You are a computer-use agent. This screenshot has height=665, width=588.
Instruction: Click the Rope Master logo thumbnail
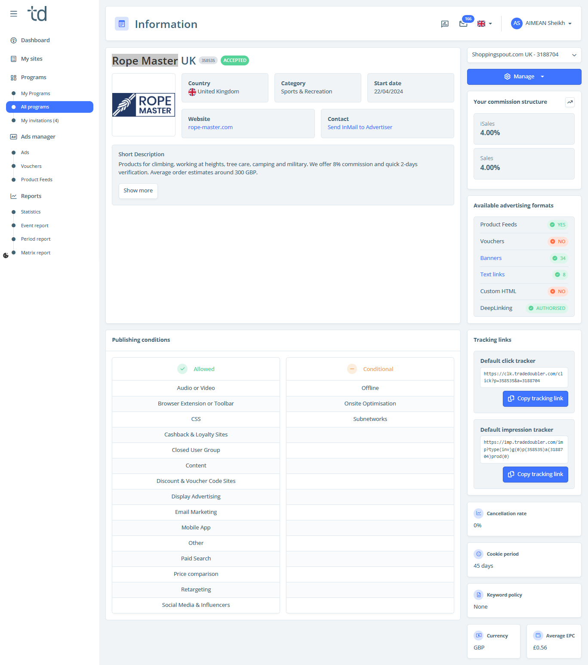144,105
